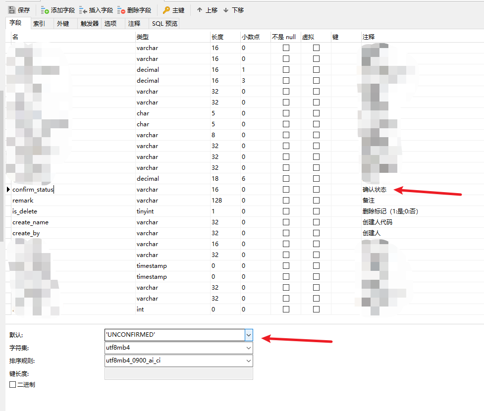This screenshot has height=411, width=484.
Task: Click the 确认状态 comment cell
Action: click(x=375, y=190)
